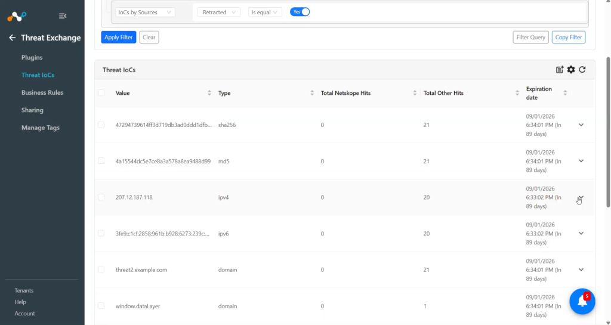Open the Is equal operator dropdown
611x325 pixels.
[x=265, y=13]
